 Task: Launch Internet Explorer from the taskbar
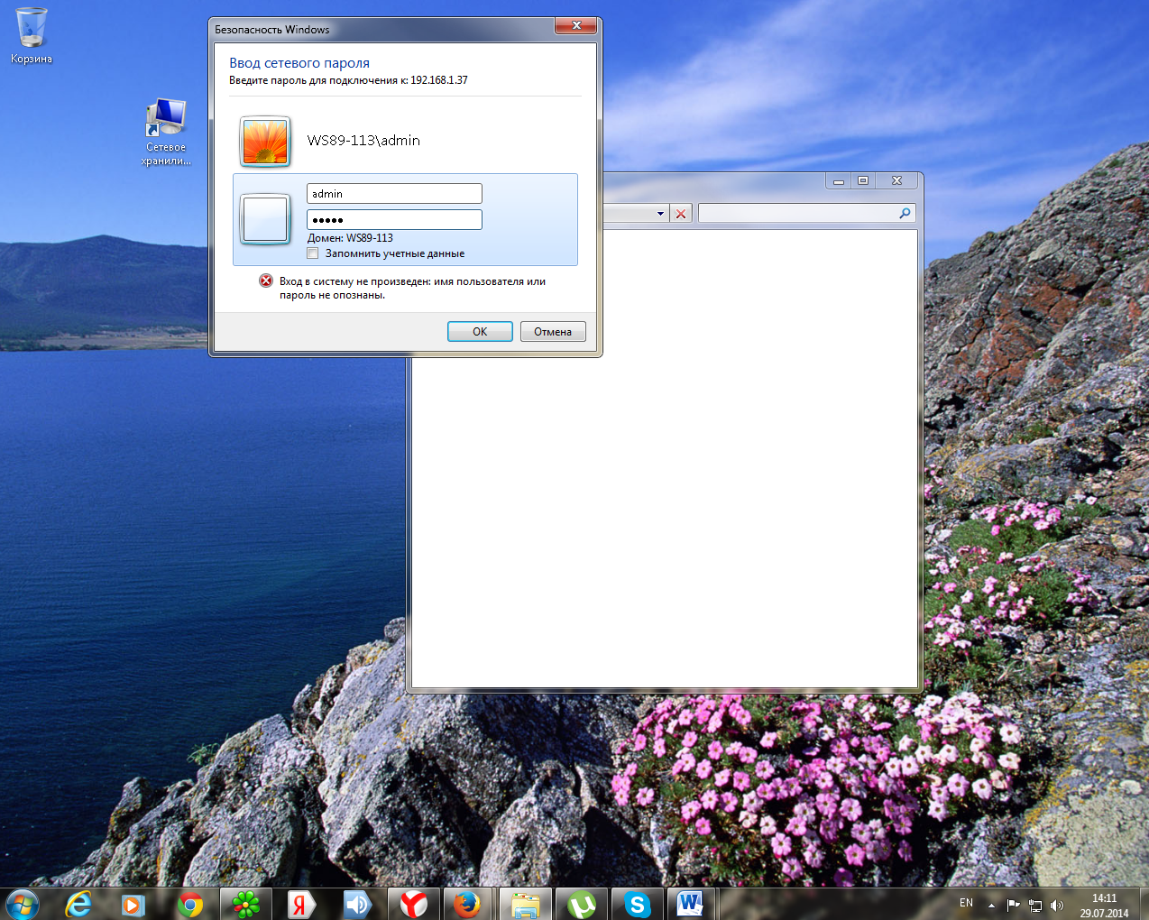pos(79,904)
